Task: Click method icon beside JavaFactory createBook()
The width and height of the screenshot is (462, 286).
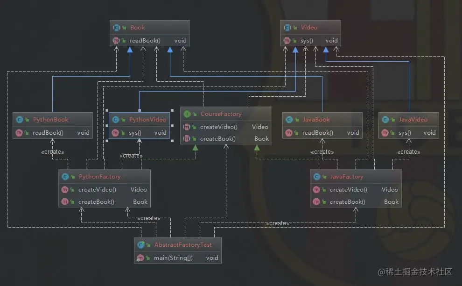Action: 316,201
